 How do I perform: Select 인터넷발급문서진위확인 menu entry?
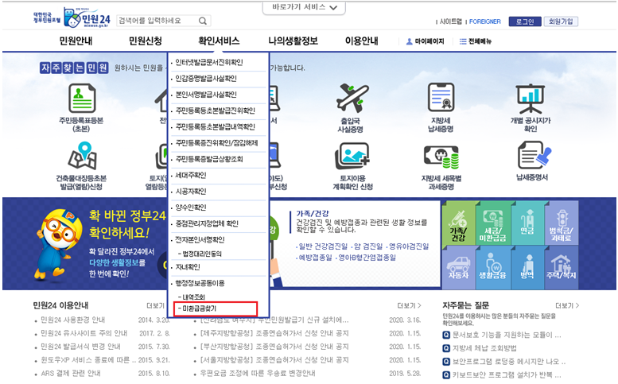209,62
